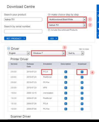Open the Sort by dropdown
The height and width of the screenshot is (122, 99).
pos(75,53)
